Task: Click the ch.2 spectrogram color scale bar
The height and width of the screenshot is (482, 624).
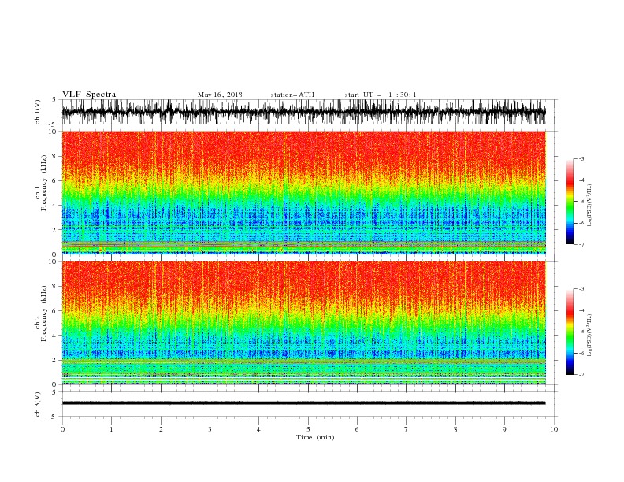Action: [x=570, y=332]
